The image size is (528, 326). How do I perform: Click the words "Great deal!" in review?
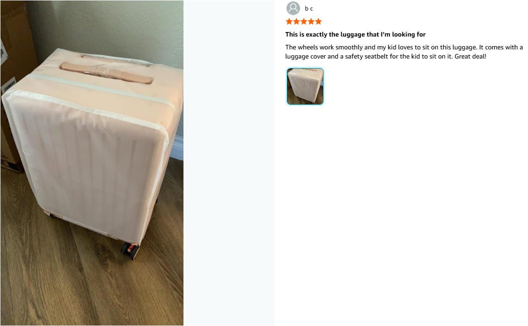pos(470,57)
